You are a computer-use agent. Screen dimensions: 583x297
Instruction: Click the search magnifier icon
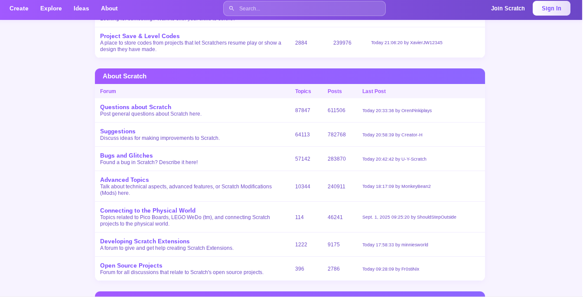(231, 8)
